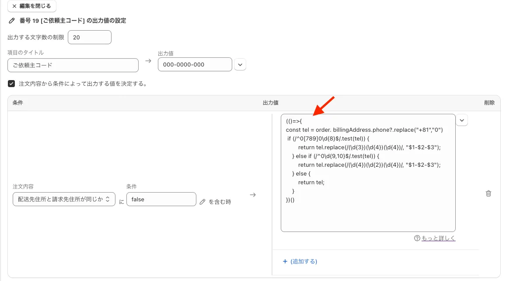
Task: Focus the character limit field showing 20
Action: pos(89,37)
